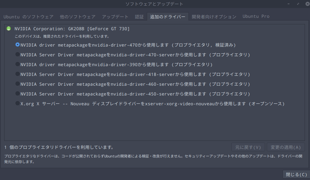Maximize the ソフトウェアとアップデート window

298,4
